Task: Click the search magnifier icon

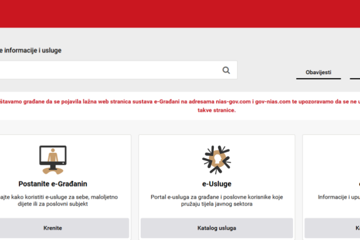Action: (x=226, y=70)
